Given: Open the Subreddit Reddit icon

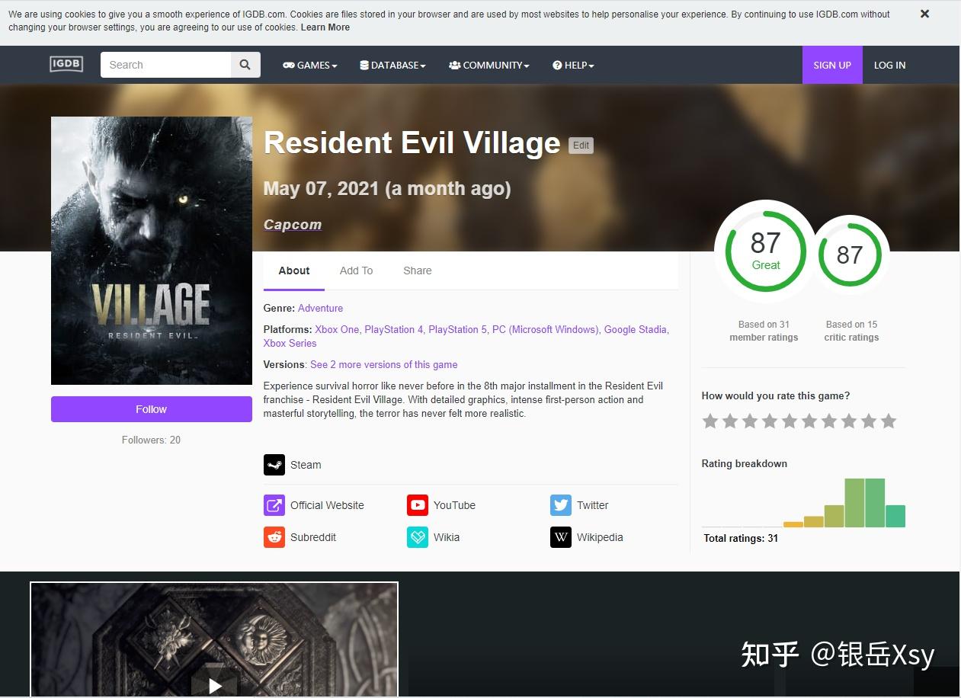Looking at the screenshot, I should pyautogui.click(x=274, y=537).
